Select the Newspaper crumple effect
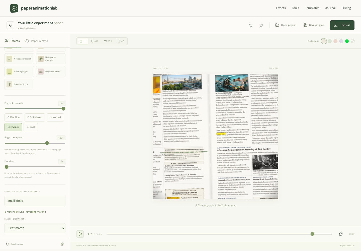 click(51, 59)
